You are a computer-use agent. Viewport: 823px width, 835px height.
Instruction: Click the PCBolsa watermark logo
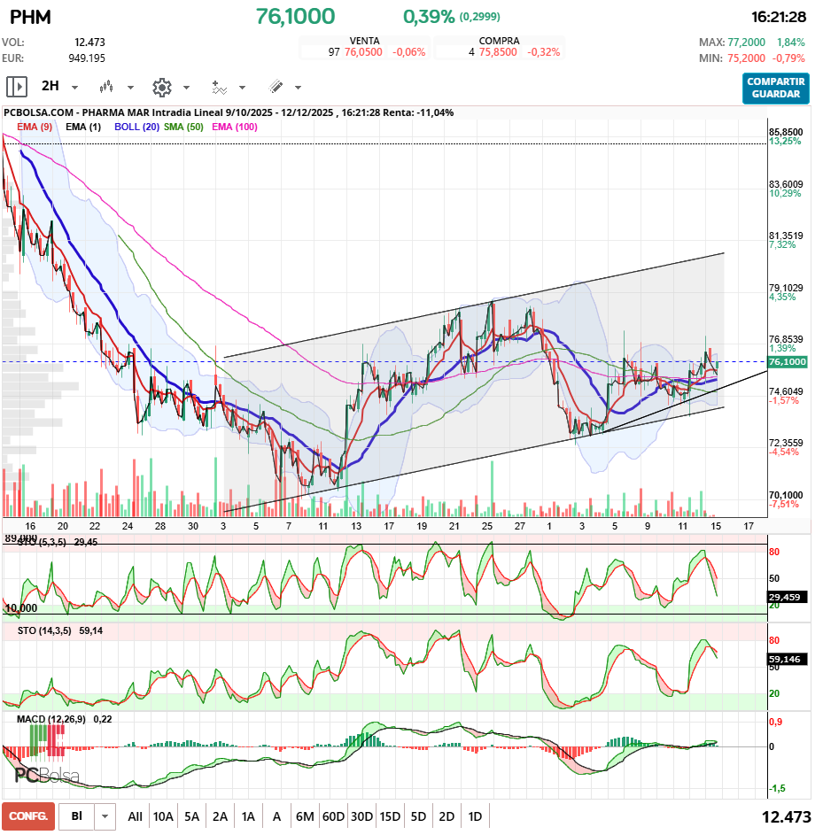coord(47,777)
